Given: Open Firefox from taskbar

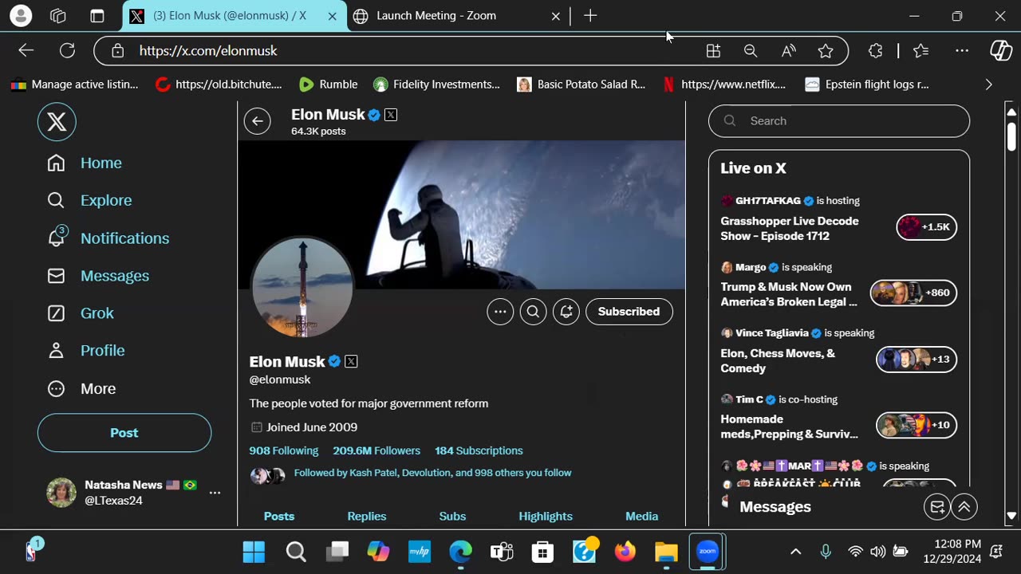Looking at the screenshot, I should click(x=625, y=552).
